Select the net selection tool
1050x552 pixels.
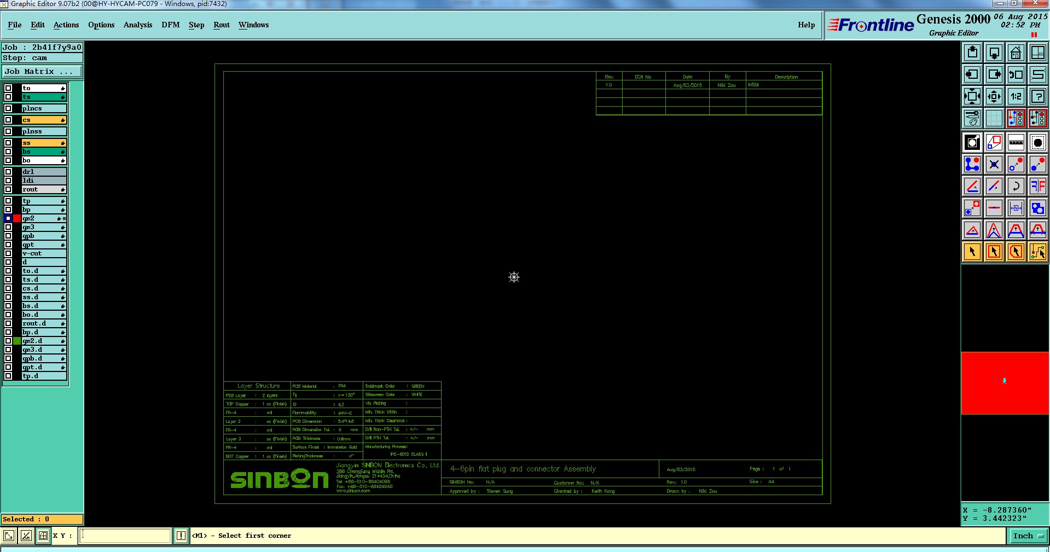[x=1037, y=252]
